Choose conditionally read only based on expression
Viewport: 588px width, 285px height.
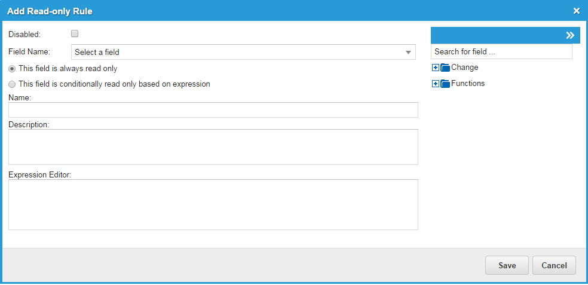[x=12, y=84]
